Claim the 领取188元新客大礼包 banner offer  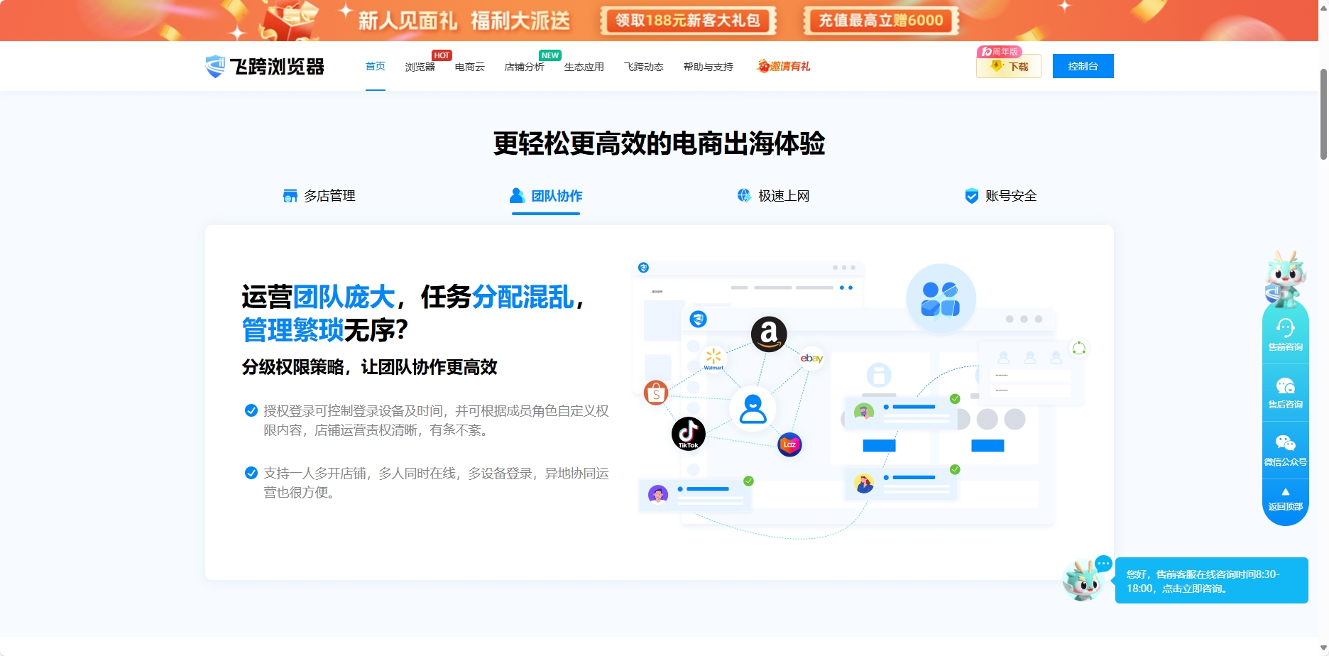click(x=687, y=21)
